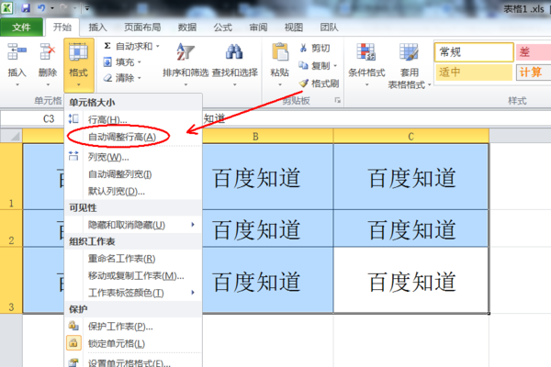Apply the Bad cell style
The height and width of the screenshot is (367, 551).
coord(534,52)
